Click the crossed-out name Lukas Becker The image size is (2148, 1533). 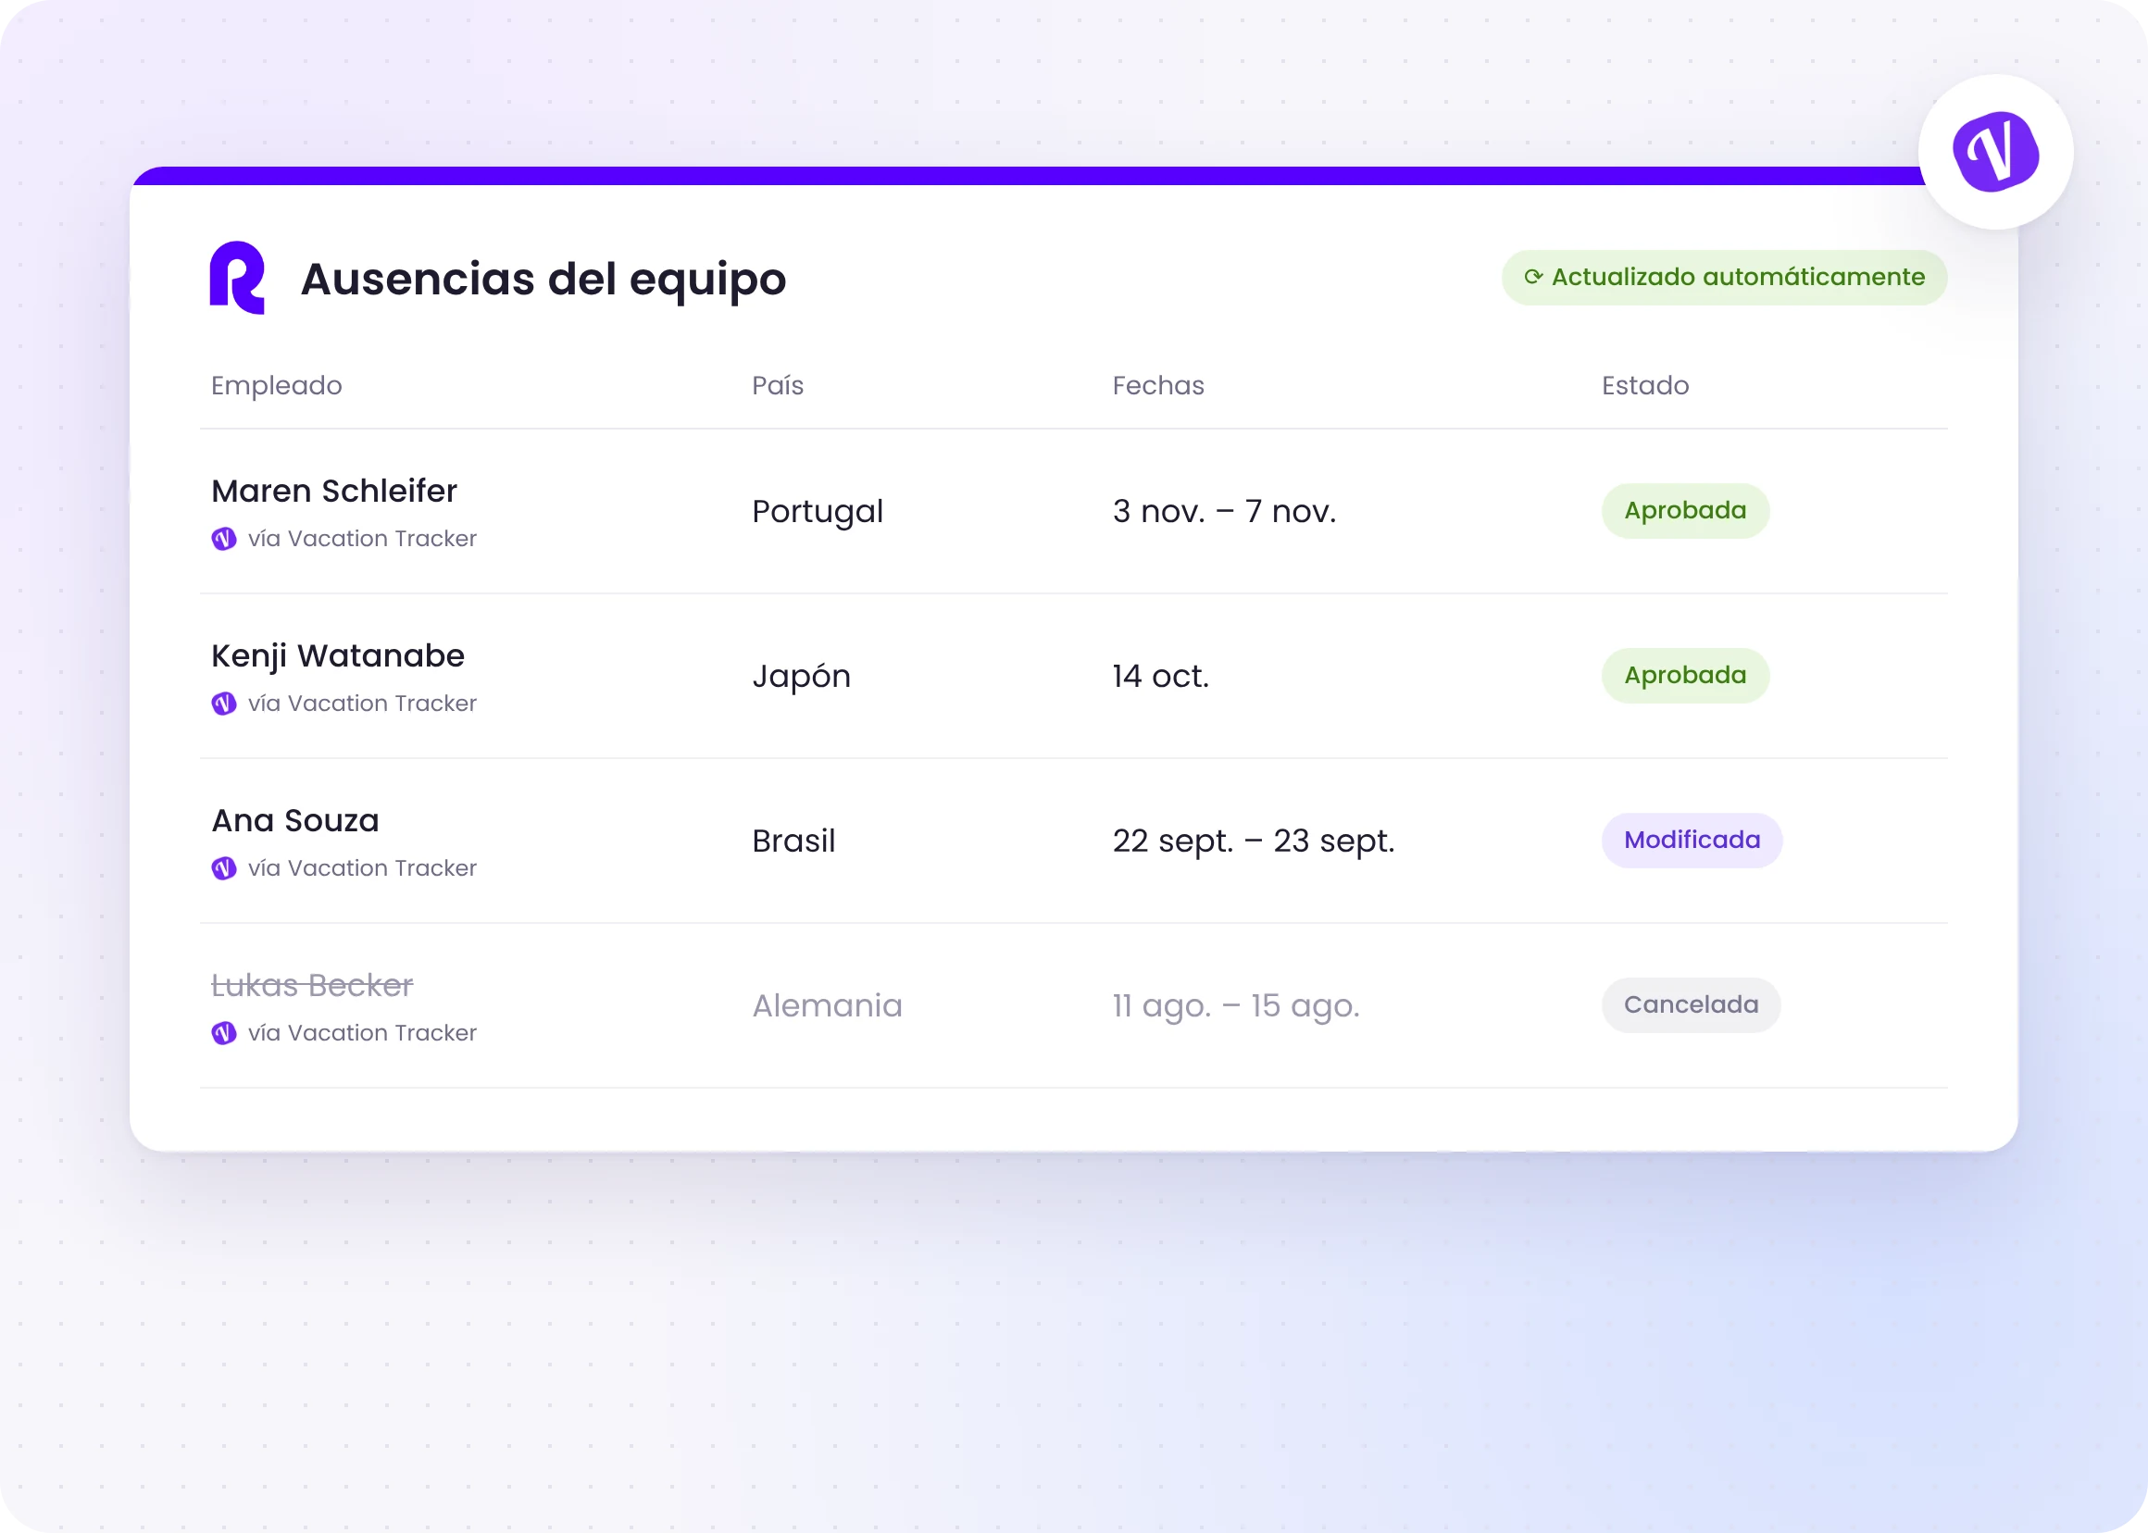pyautogui.click(x=313, y=986)
